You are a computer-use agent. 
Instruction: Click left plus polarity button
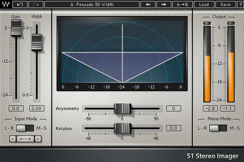tap(13, 139)
